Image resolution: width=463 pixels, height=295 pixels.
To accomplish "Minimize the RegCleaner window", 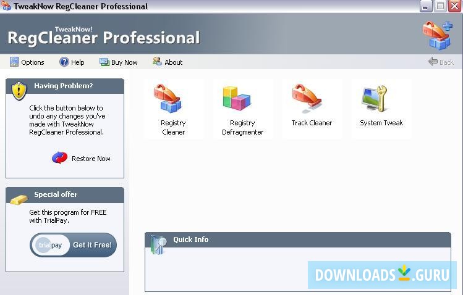I will click(x=425, y=6).
